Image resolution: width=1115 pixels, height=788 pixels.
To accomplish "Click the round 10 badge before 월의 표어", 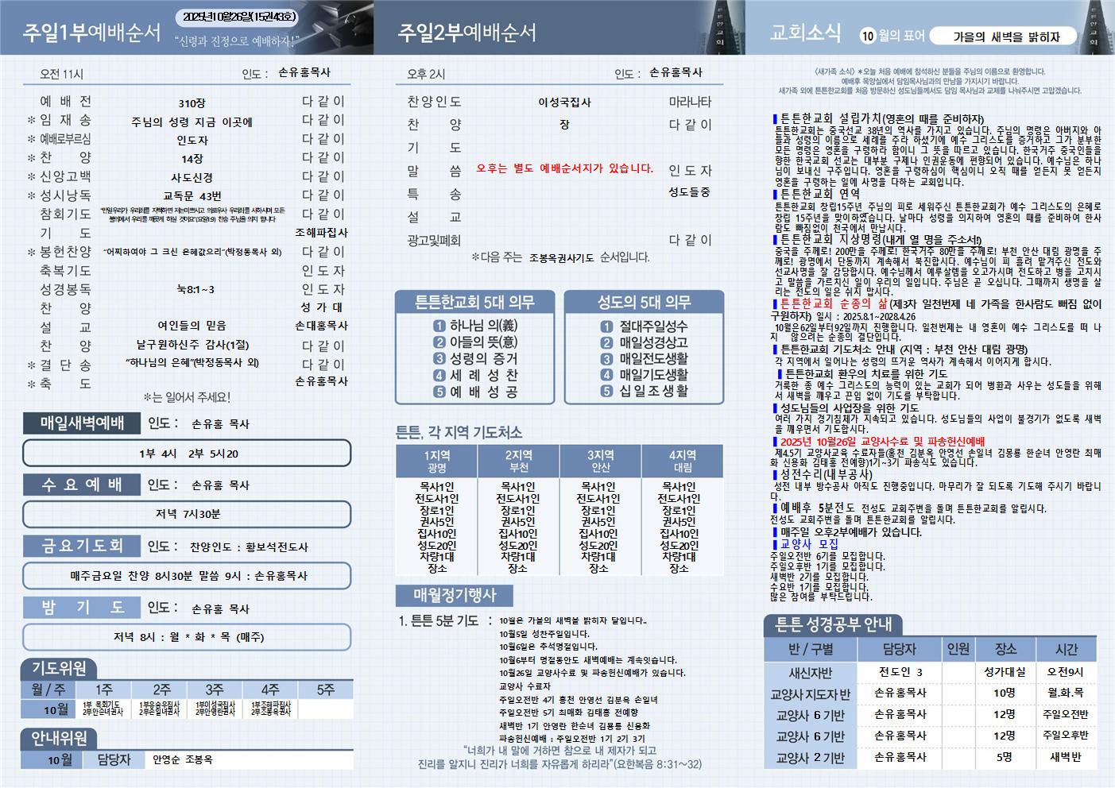I will tap(867, 36).
